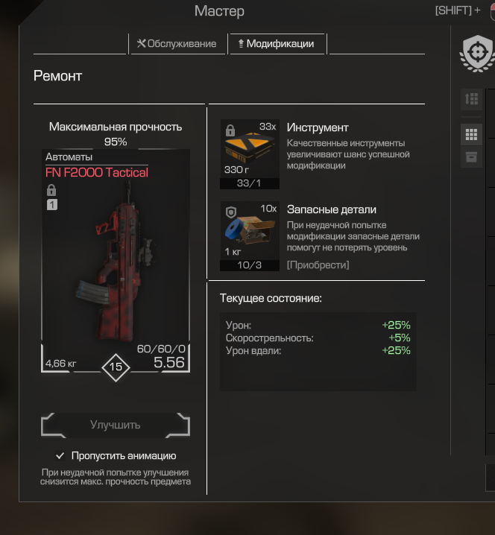Click the FN F2000 Tactical name
The height and width of the screenshot is (535, 495).
[x=97, y=172]
